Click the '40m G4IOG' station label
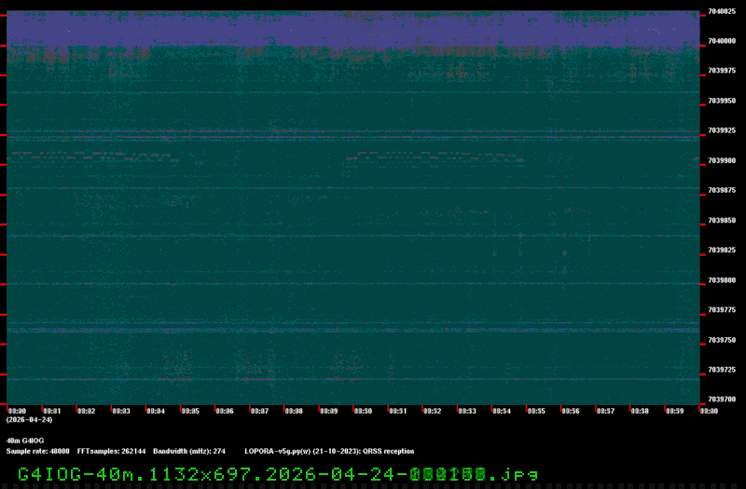 (x=25, y=440)
